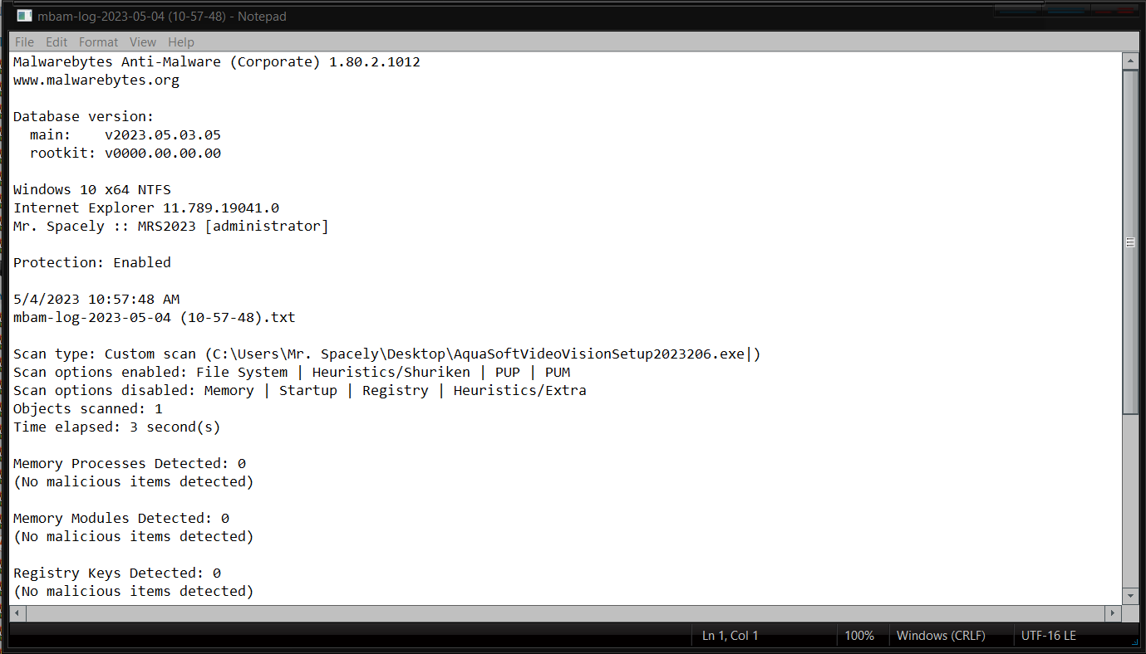The width and height of the screenshot is (1146, 654).
Task: Open the File menu
Action: [x=24, y=41]
